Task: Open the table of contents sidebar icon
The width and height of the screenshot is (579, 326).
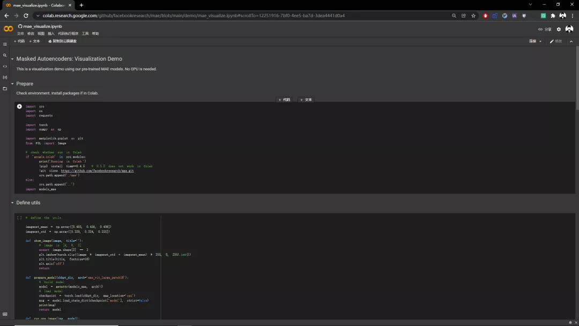Action: tap(5, 44)
